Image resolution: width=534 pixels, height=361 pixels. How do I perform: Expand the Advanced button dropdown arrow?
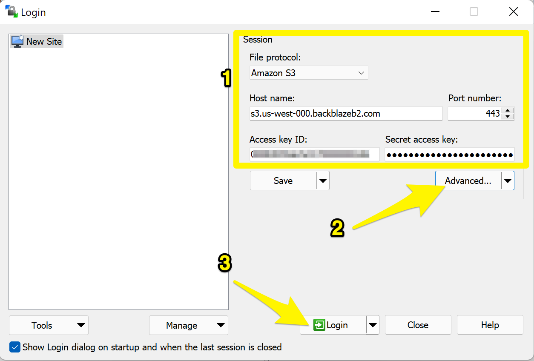pos(508,180)
